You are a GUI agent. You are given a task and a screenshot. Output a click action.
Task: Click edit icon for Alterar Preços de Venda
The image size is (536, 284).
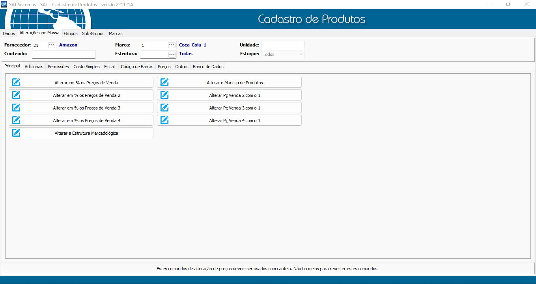[x=17, y=82]
